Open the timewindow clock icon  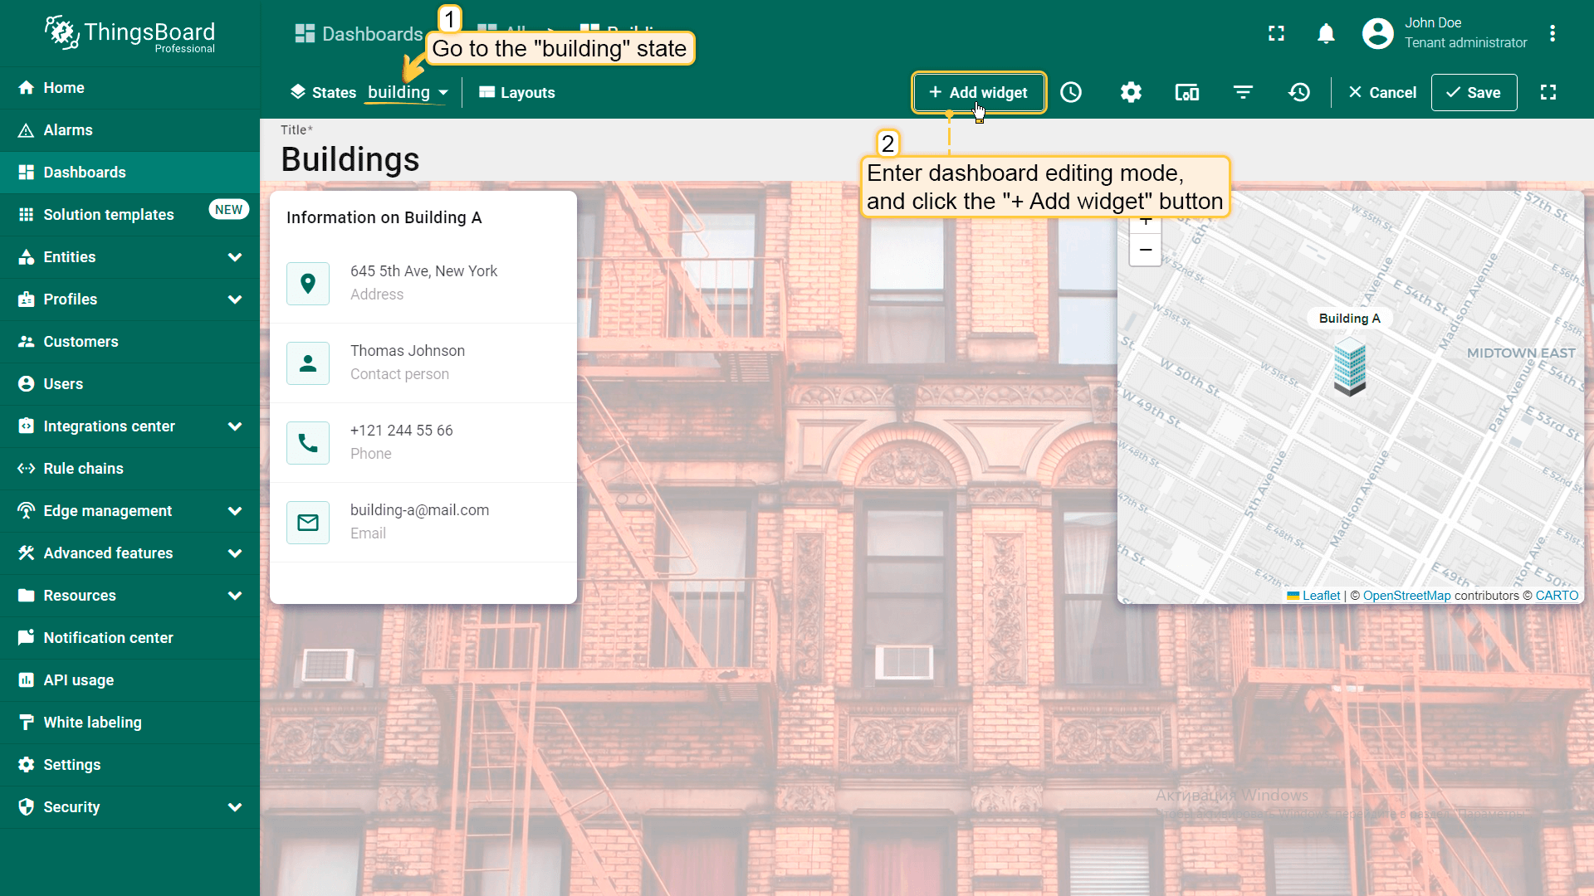coord(1071,92)
